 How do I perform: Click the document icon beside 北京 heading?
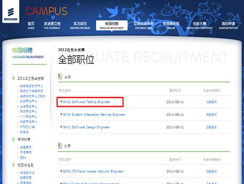tap(60, 145)
